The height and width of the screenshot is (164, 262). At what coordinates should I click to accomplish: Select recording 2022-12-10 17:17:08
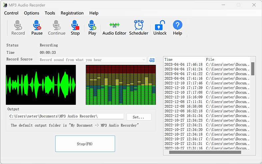tap(207, 92)
